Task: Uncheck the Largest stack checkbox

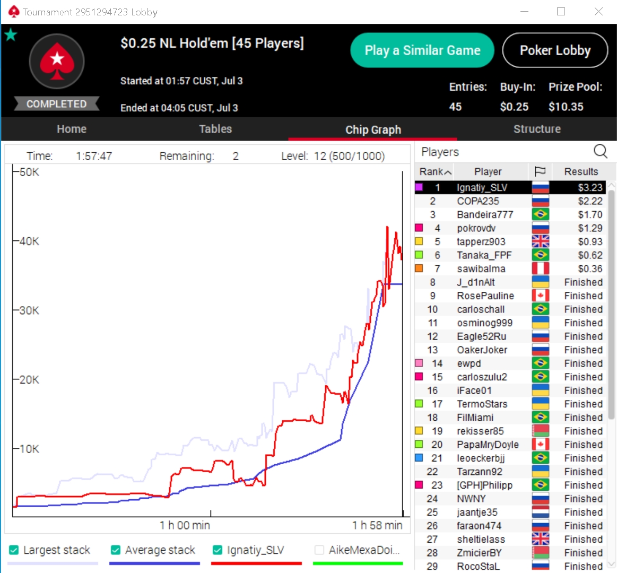Action: (x=14, y=550)
